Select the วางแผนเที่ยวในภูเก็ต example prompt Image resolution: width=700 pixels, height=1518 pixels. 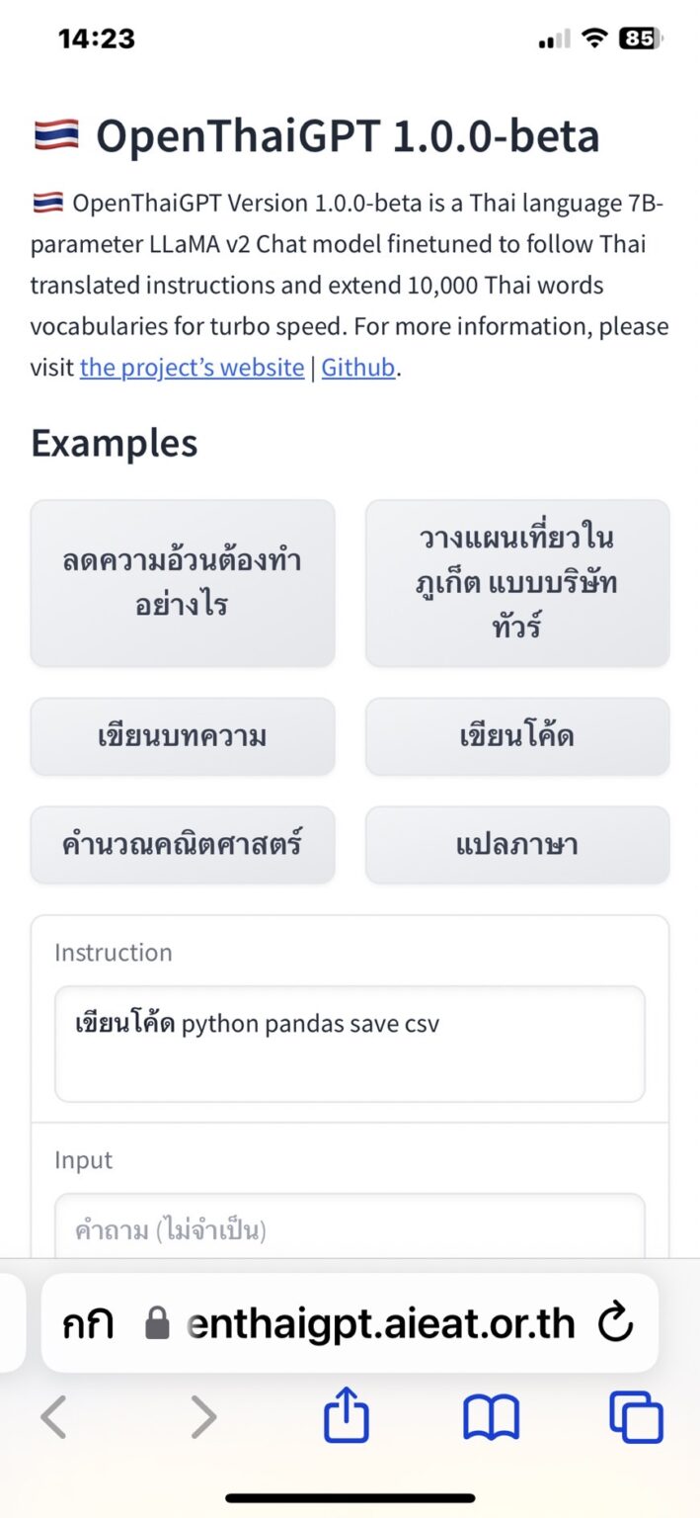pos(517,583)
